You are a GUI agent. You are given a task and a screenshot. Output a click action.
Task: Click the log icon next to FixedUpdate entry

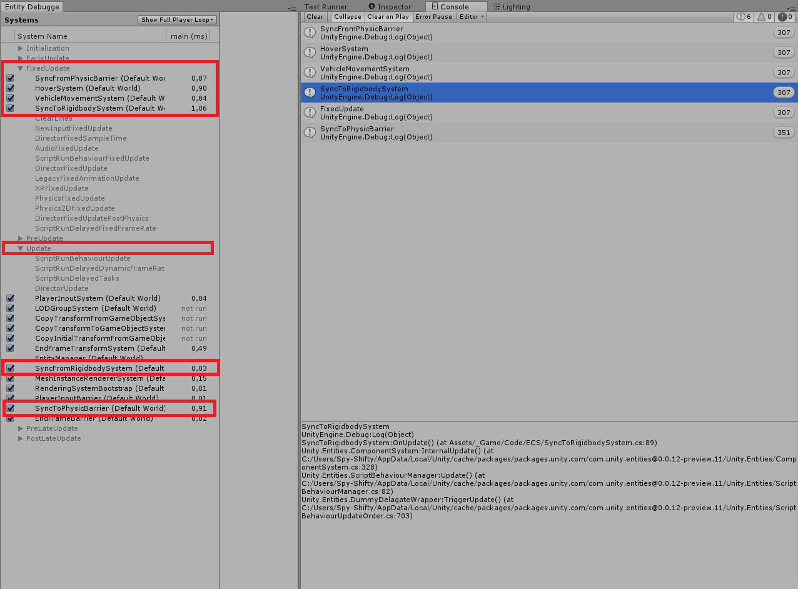pos(310,112)
